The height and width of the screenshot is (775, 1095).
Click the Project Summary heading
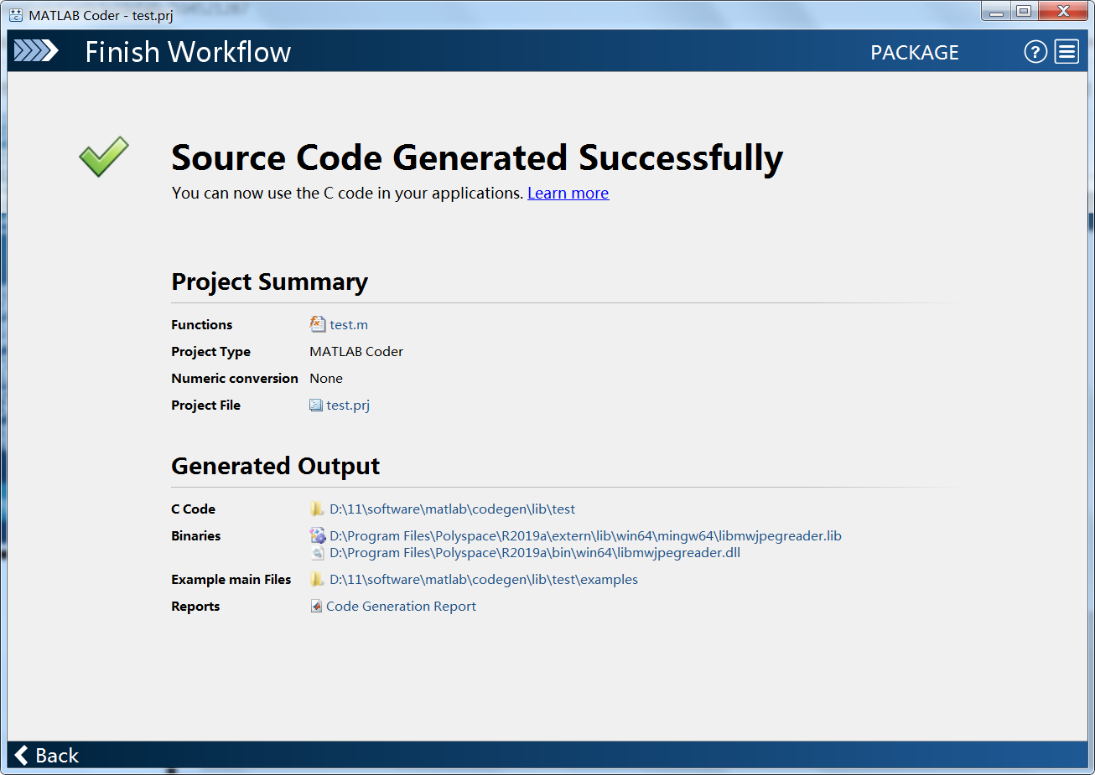(269, 282)
